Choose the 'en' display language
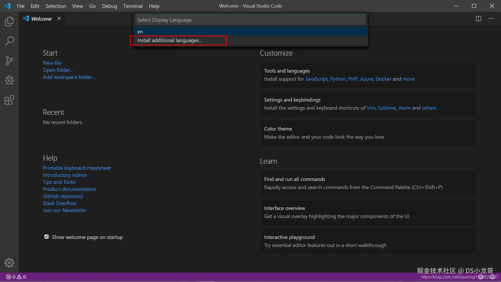 click(250, 32)
